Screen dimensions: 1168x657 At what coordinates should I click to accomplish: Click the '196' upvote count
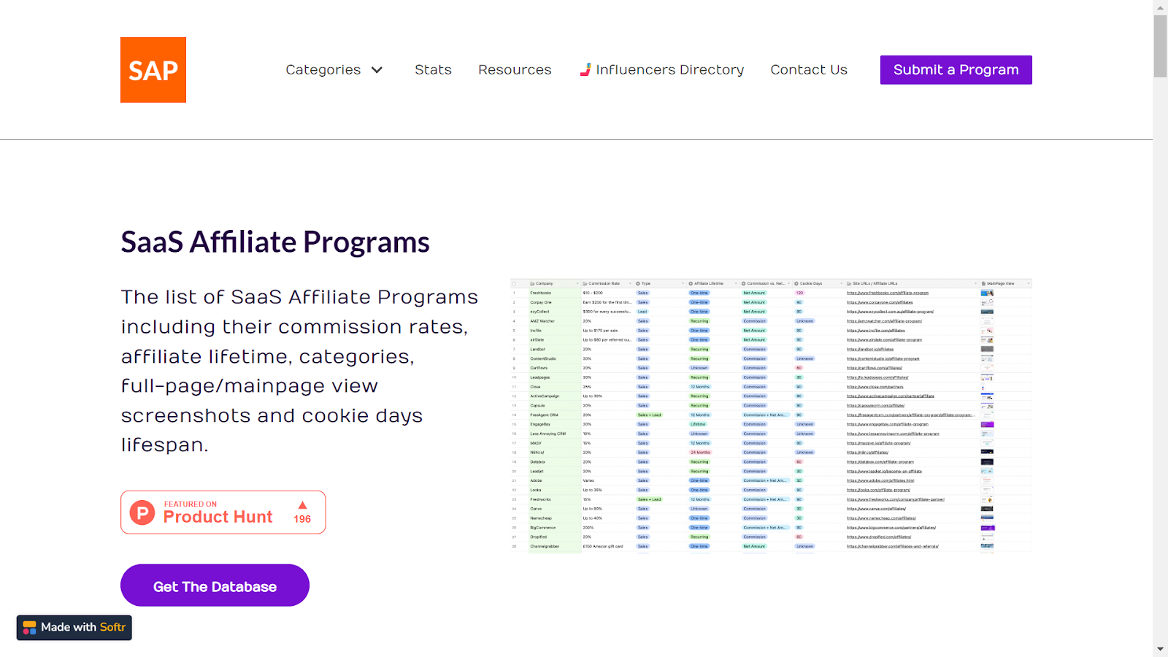(302, 519)
